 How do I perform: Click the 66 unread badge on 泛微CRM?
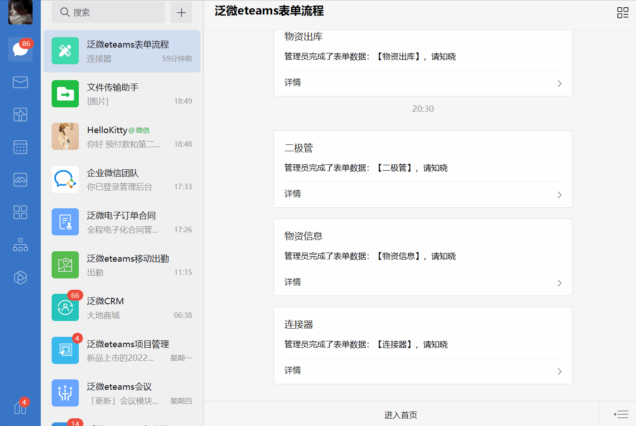(75, 295)
